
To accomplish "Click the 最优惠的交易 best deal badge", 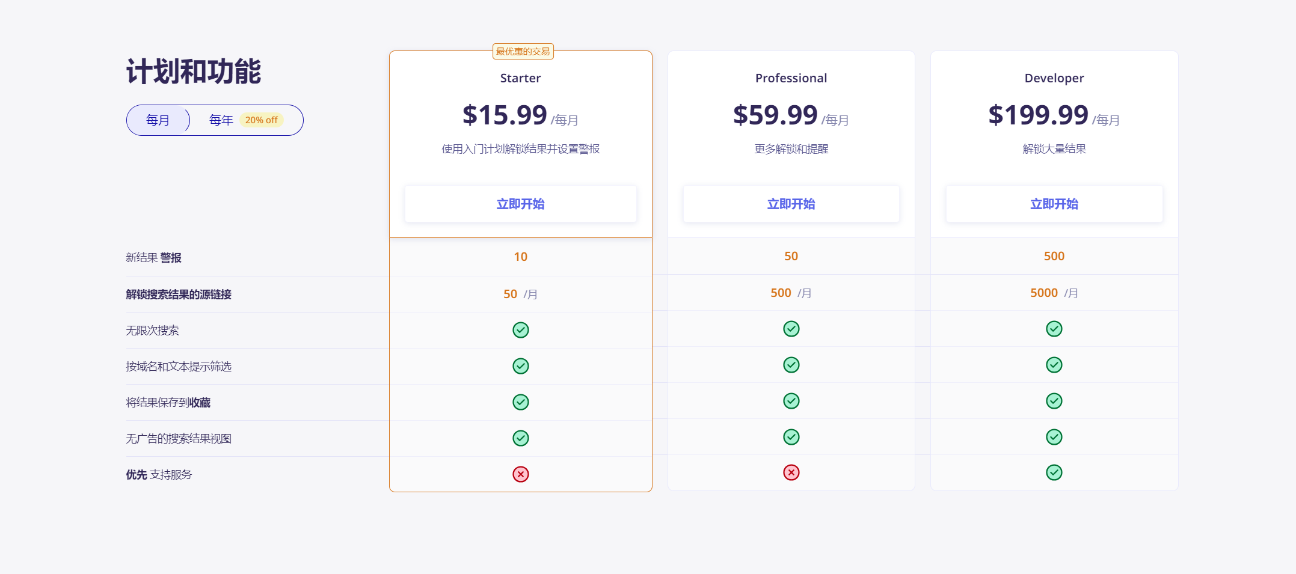I will (523, 52).
